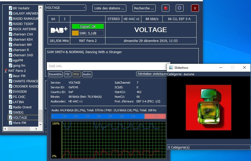Screen dimensions: 251x161
Task: Click the SAM SMITH & NORMANI song text
Action: [x=84, y=52]
